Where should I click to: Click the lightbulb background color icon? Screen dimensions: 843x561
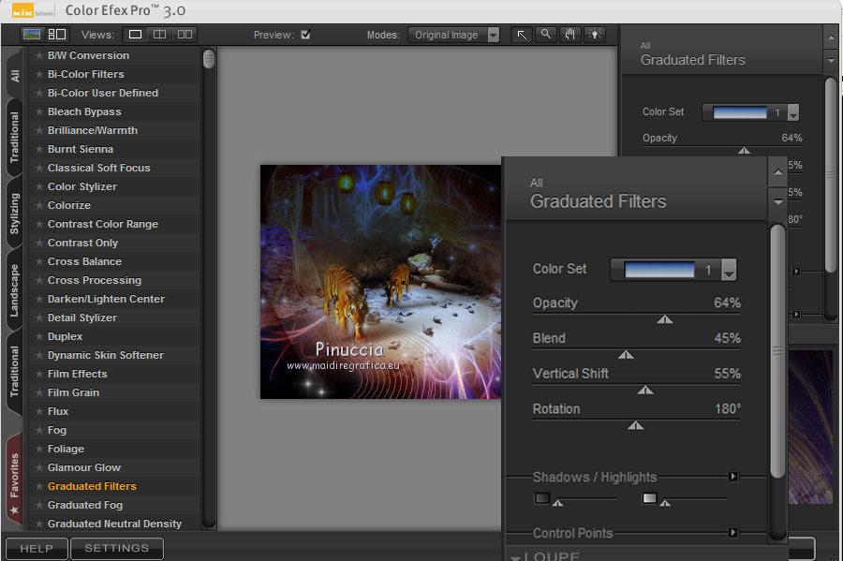click(x=595, y=35)
